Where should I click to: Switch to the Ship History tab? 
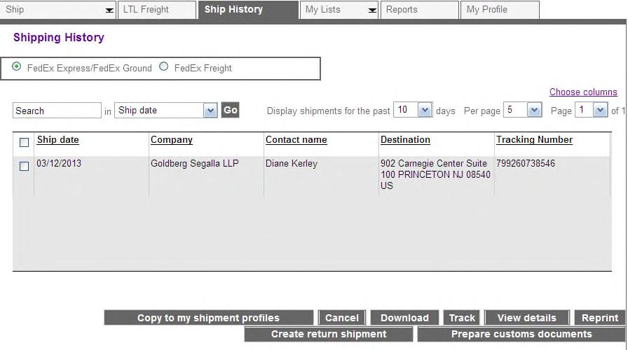[248, 10]
